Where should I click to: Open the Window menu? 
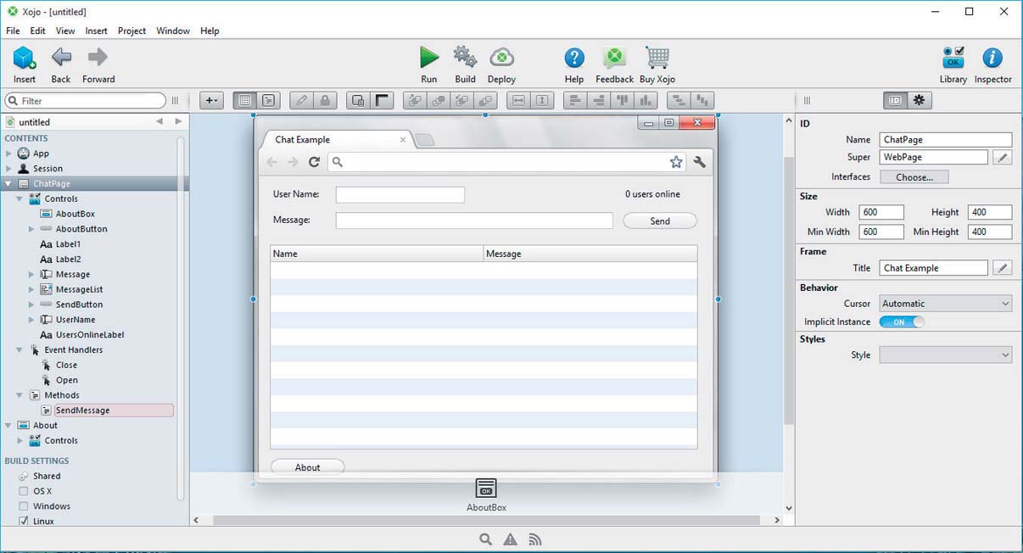(173, 31)
